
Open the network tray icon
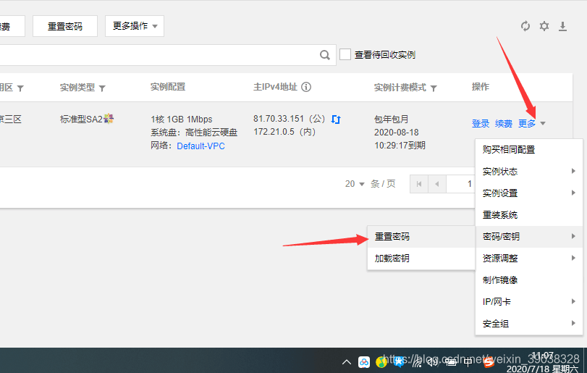(416, 362)
